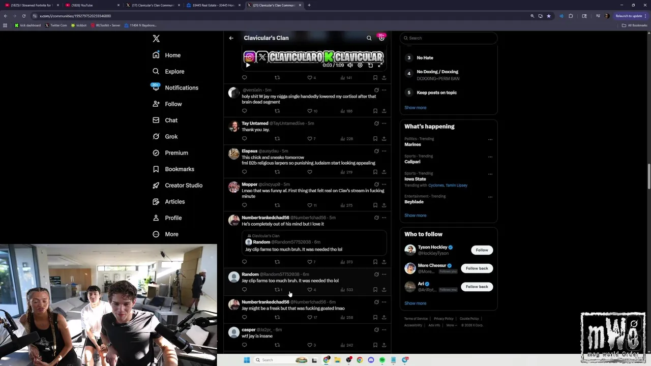
Task: Follow back More Cheesur
Action: click(477, 268)
